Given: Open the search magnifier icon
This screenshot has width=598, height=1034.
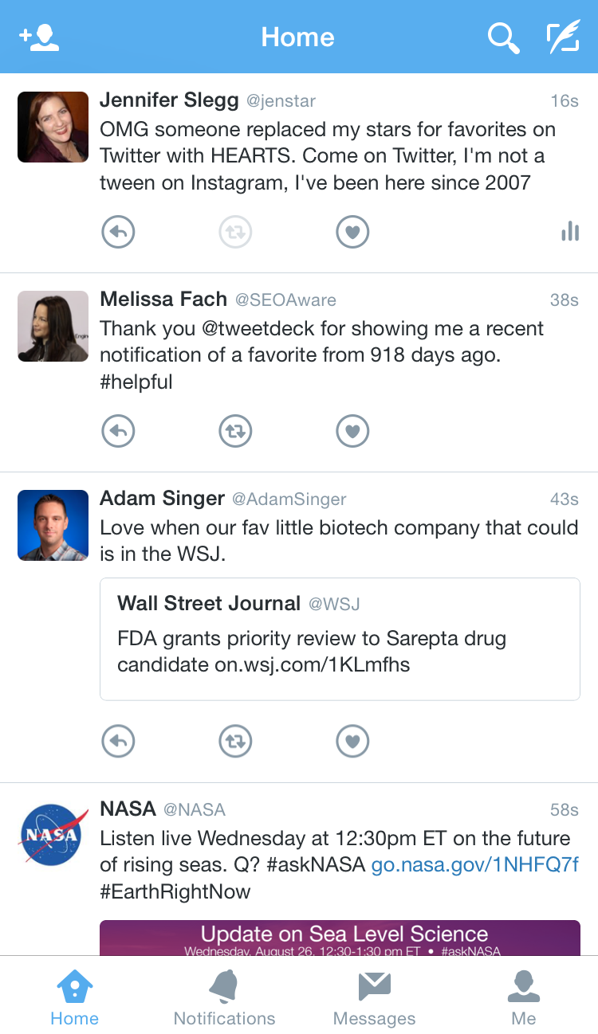Looking at the screenshot, I should click(503, 37).
